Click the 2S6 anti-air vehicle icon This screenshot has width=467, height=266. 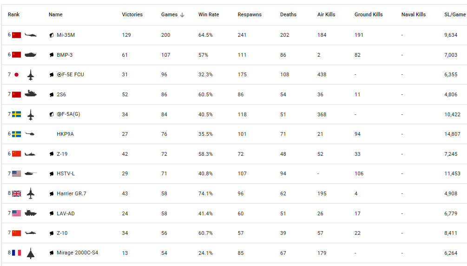(x=31, y=94)
